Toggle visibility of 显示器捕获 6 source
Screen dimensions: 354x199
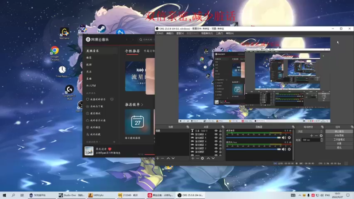(x=216, y=134)
